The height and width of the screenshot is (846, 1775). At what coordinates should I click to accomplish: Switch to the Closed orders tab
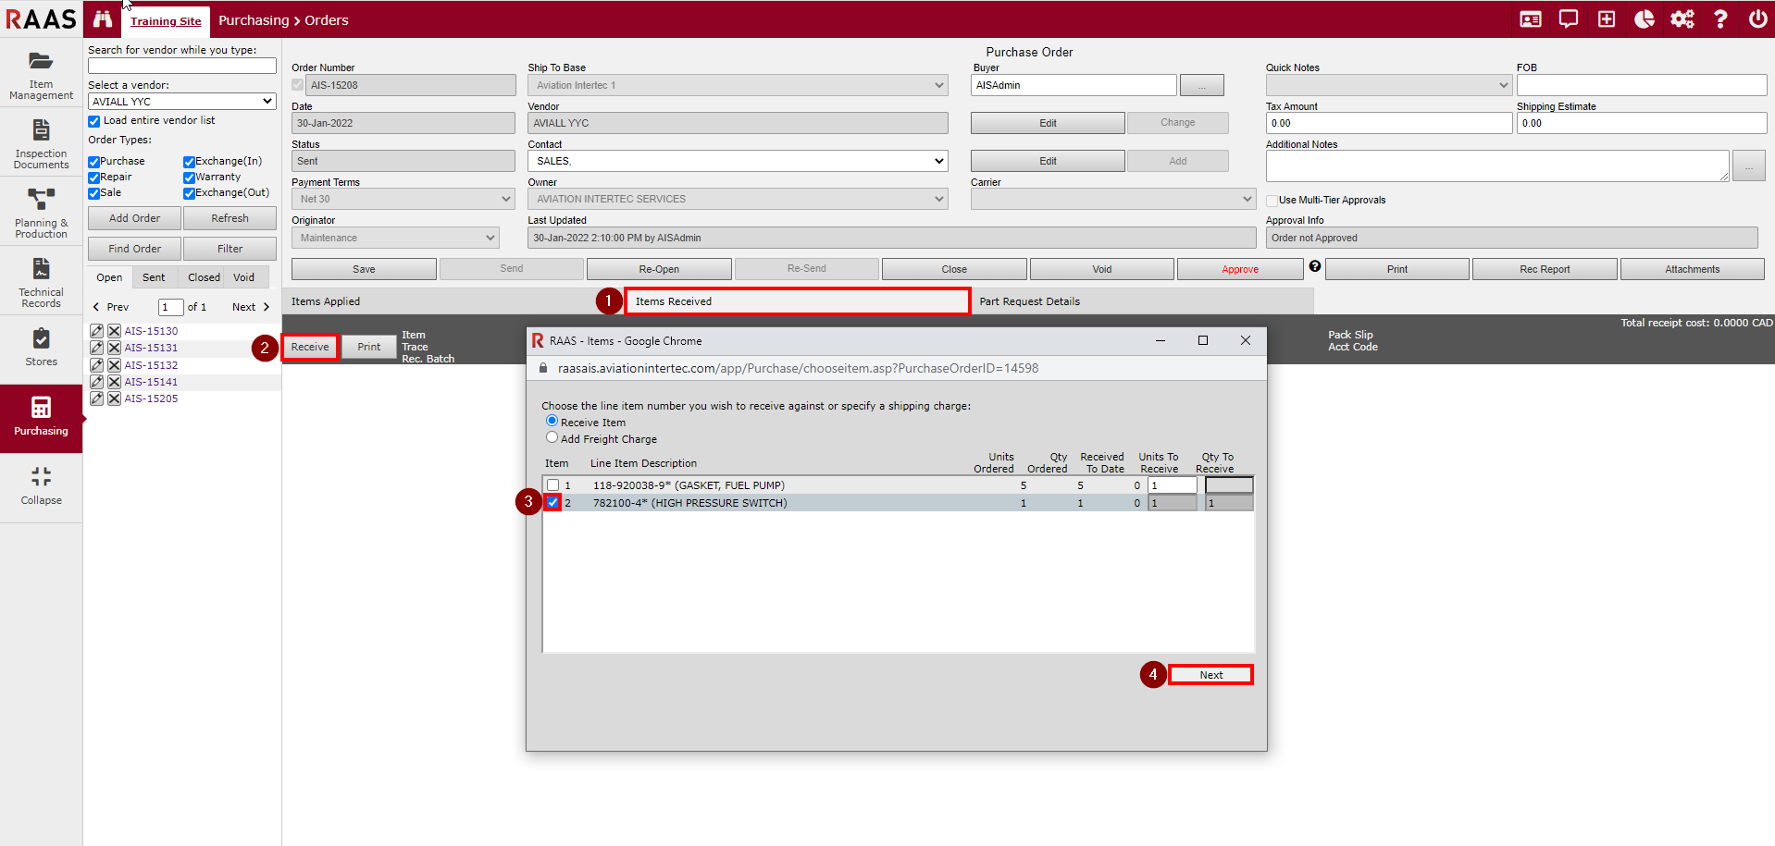(x=204, y=277)
